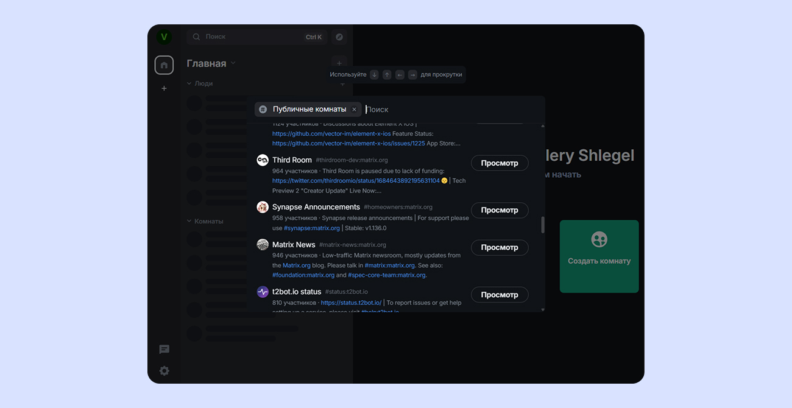Click the Synapse Announcements avatar
Viewport: 792px width, 408px height.
coord(263,207)
